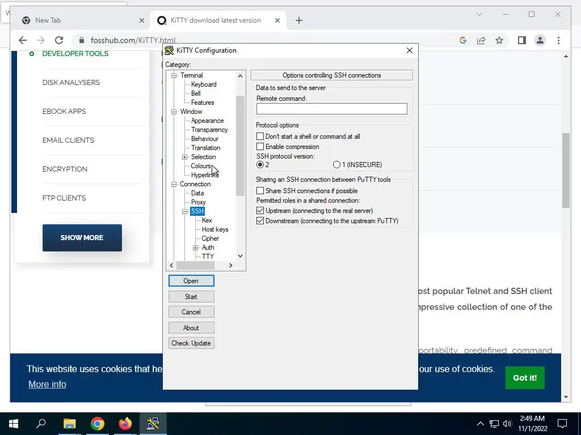The image size is (581, 435).
Task: Uncheck Upstream shared connection role
Action: coord(260,211)
